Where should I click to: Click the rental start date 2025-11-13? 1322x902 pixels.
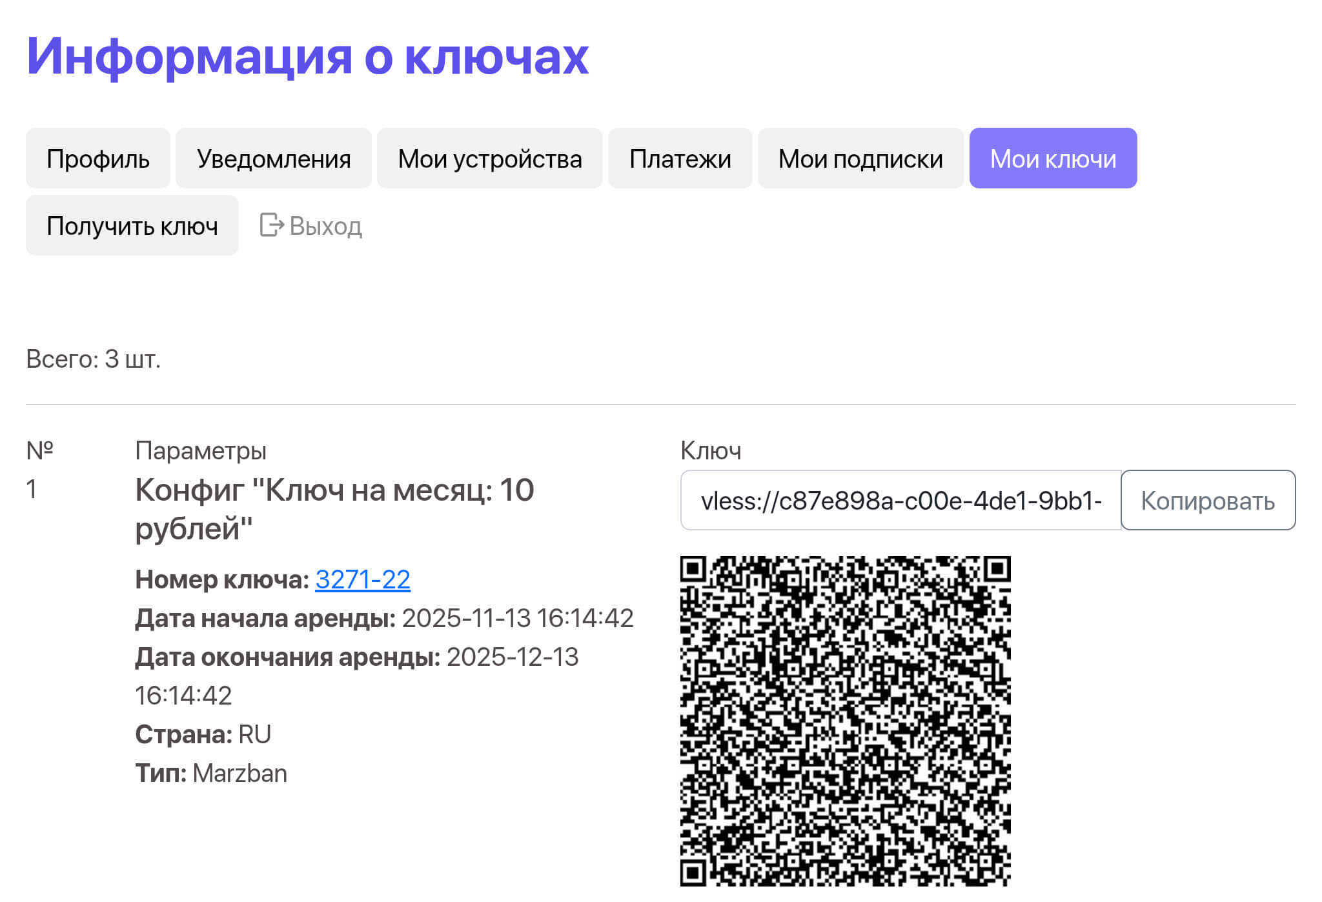(465, 618)
